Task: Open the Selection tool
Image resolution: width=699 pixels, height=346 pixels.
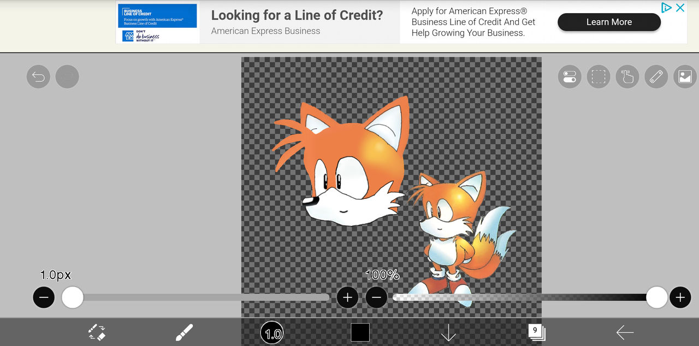Action: (599, 76)
